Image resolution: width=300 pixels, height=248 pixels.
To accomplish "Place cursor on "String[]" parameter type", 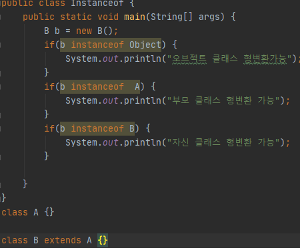I will [172, 17].
